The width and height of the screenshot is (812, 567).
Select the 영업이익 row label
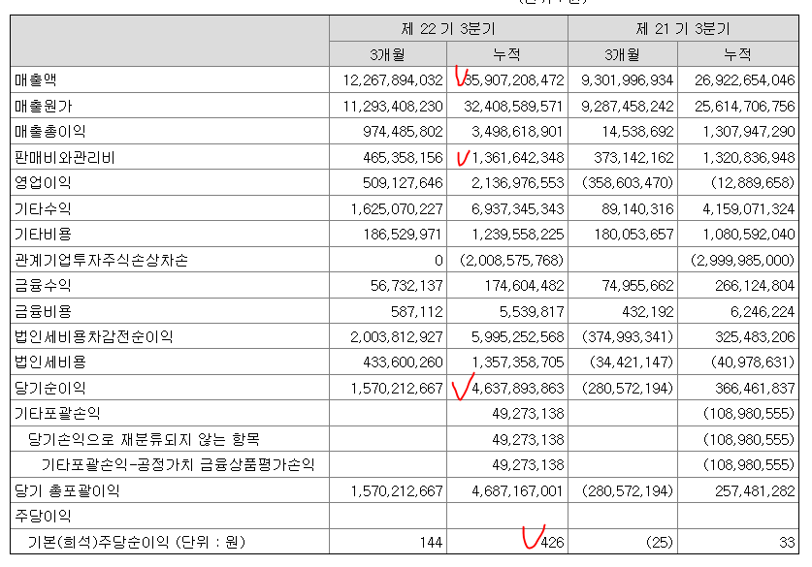point(43,182)
